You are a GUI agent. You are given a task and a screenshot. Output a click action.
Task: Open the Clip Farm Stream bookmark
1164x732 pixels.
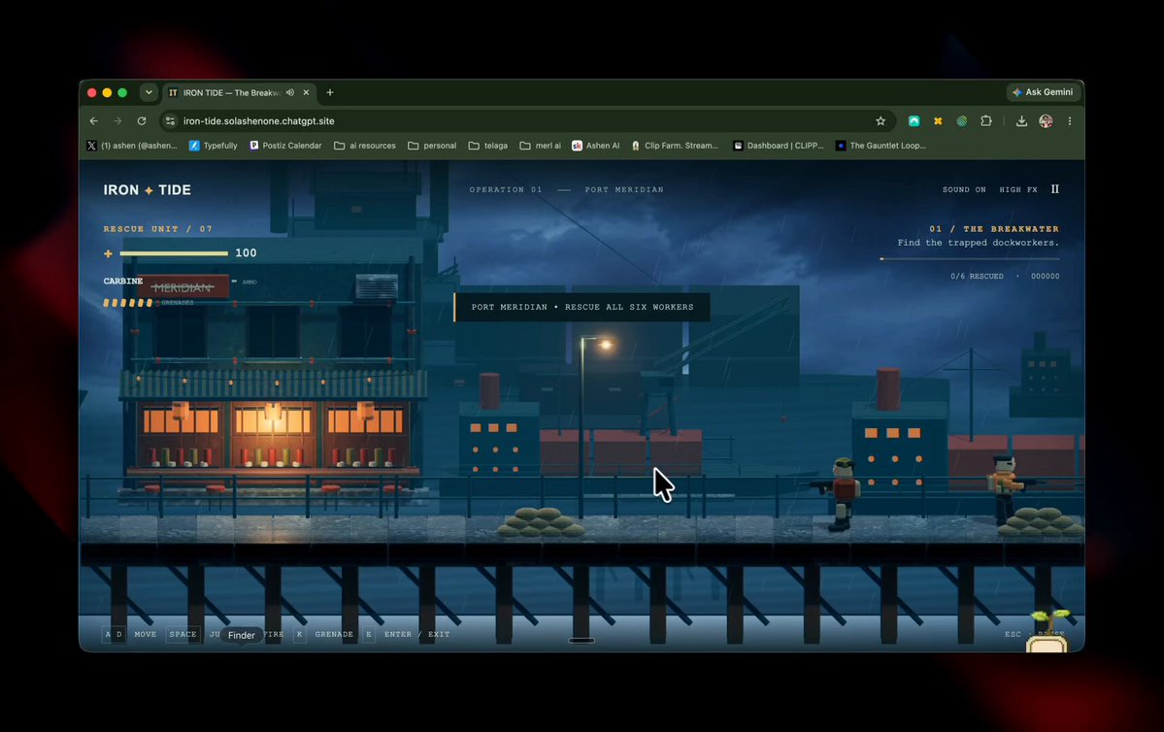(674, 146)
